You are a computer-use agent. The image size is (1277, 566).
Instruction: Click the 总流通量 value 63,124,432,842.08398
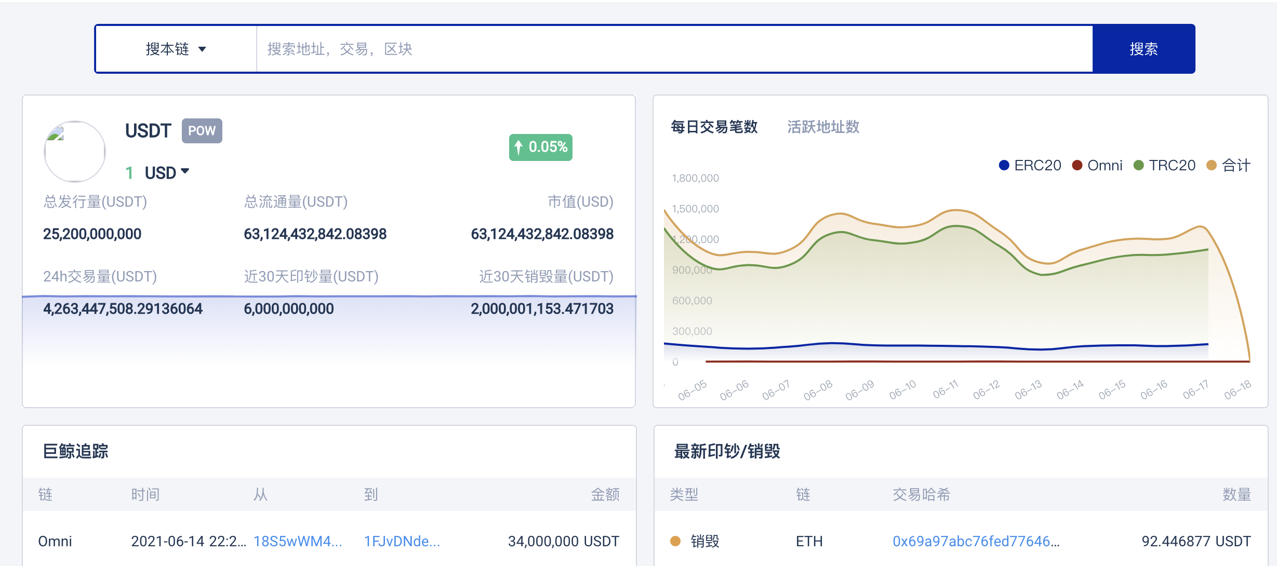[315, 234]
